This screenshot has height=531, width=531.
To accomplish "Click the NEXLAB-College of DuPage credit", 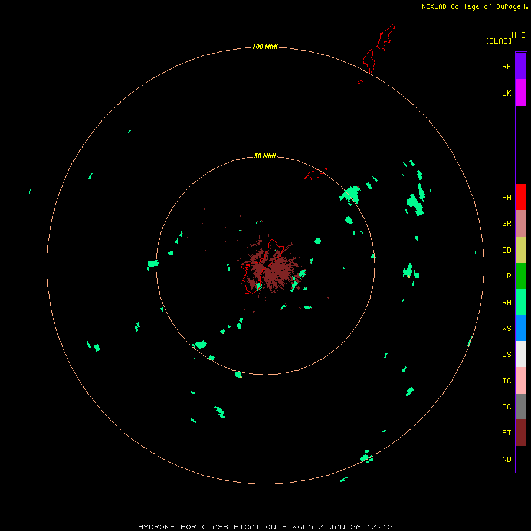I will pyautogui.click(x=471, y=6).
